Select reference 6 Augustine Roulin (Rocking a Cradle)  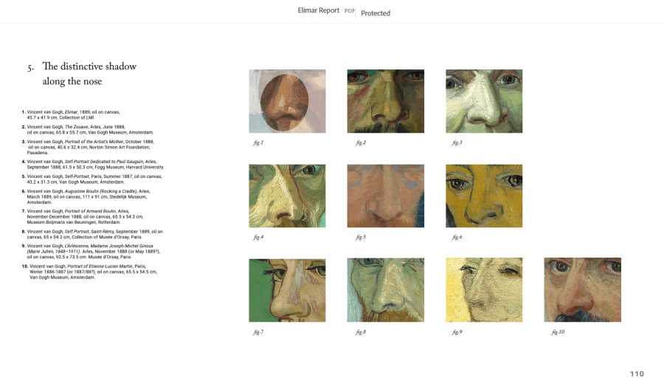86,196
